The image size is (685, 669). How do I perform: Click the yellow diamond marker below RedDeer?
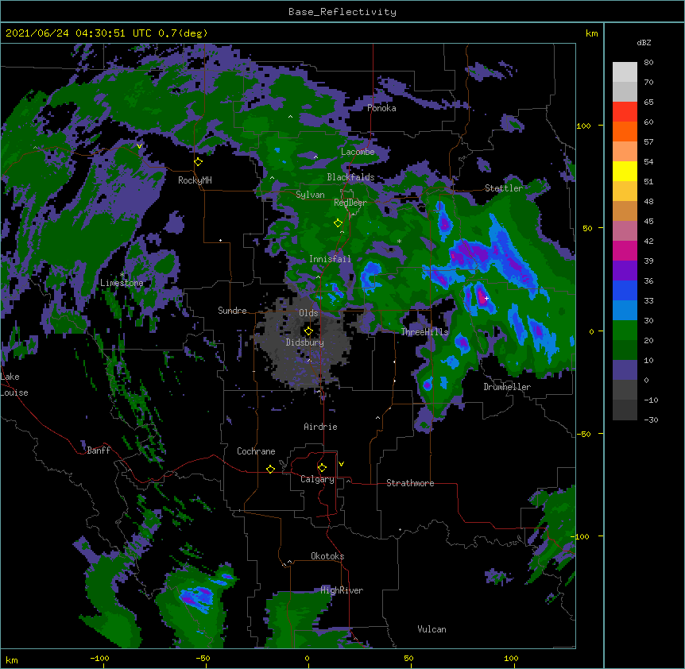click(338, 222)
